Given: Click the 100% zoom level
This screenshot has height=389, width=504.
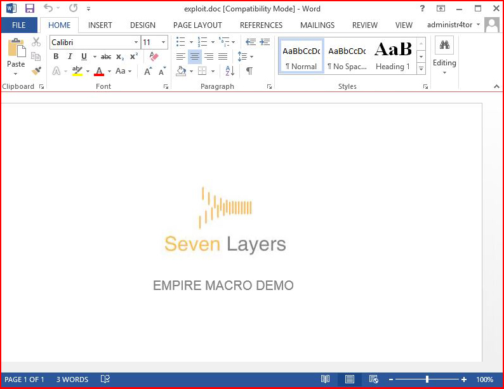Looking at the screenshot, I should [485, 379].
